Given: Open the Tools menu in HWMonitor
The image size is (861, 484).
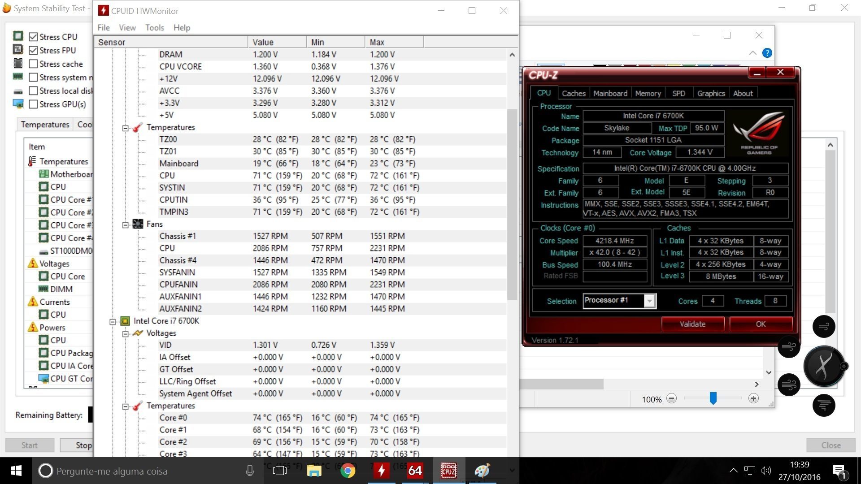Looking at the screenshot, I should pyautogui.click(x=154, y=28).
